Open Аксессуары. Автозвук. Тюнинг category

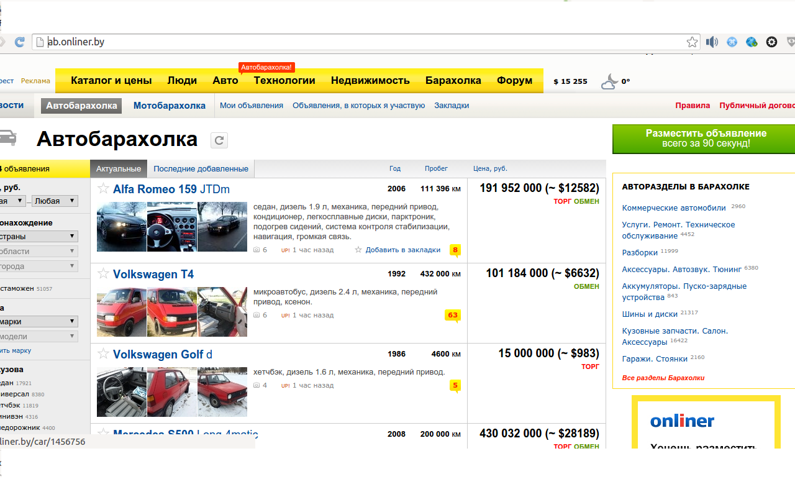pos(682,270)
